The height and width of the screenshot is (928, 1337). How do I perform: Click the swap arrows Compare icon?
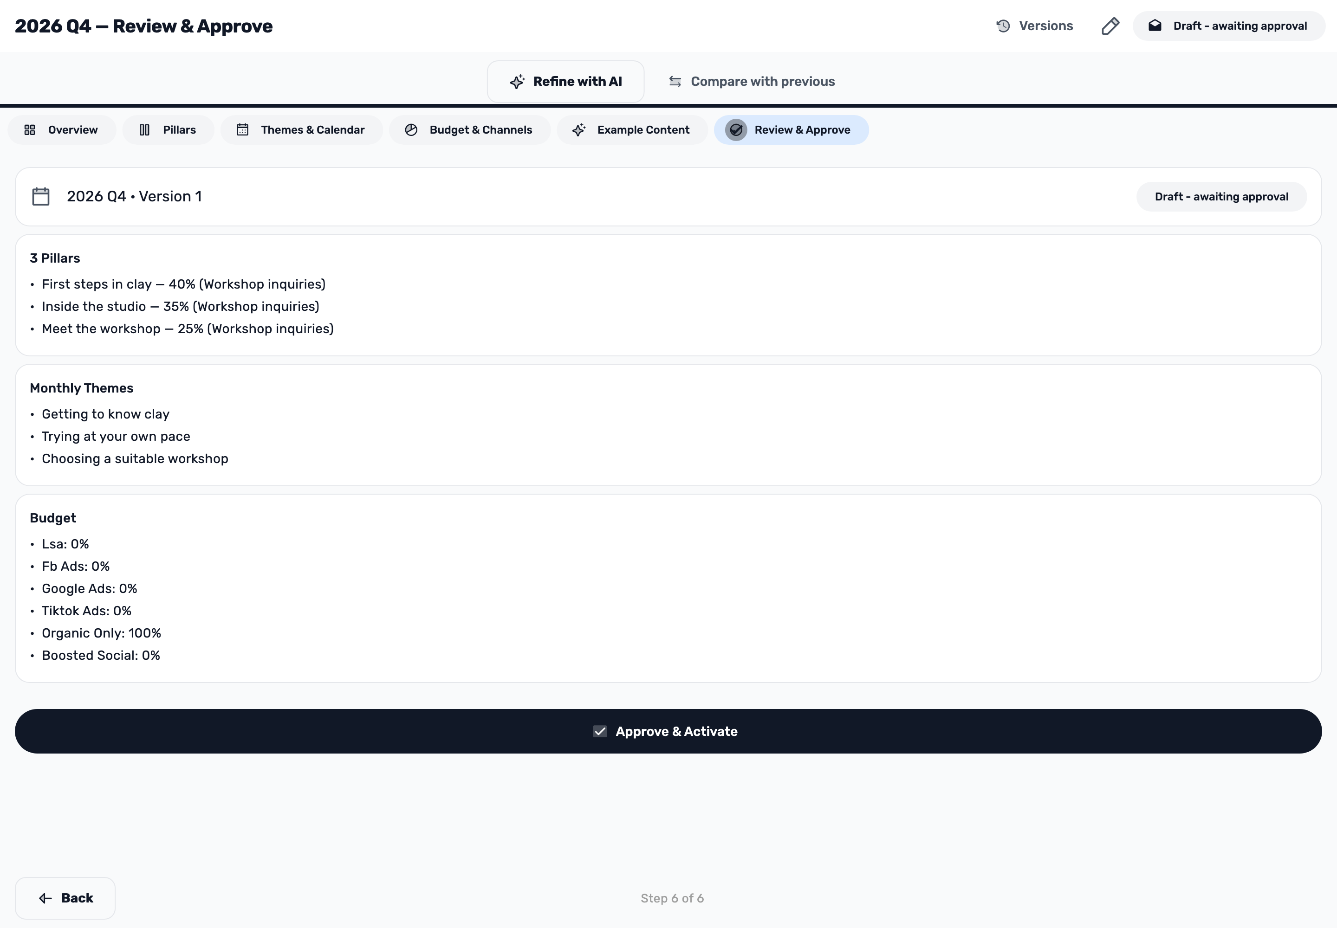675,81
